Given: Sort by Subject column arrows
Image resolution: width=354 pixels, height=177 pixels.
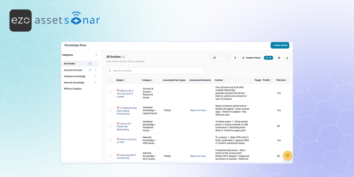Looking at the screenshot, I should click(x=126, y=80).
